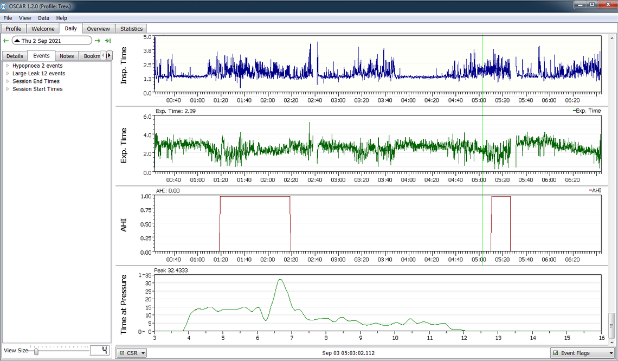
Task: Select Session Start Times label
Action: click(37, 89)
